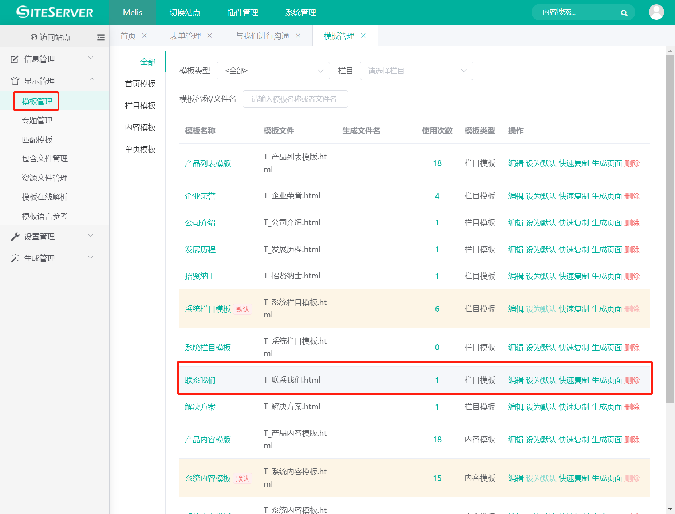
Task: Click 删除 for the 企业荣誉 template
Action: (x=632, y=196)
